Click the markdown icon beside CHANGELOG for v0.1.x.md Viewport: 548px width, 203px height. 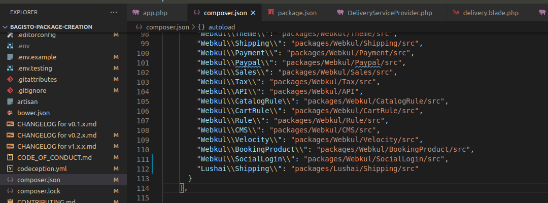10,124
